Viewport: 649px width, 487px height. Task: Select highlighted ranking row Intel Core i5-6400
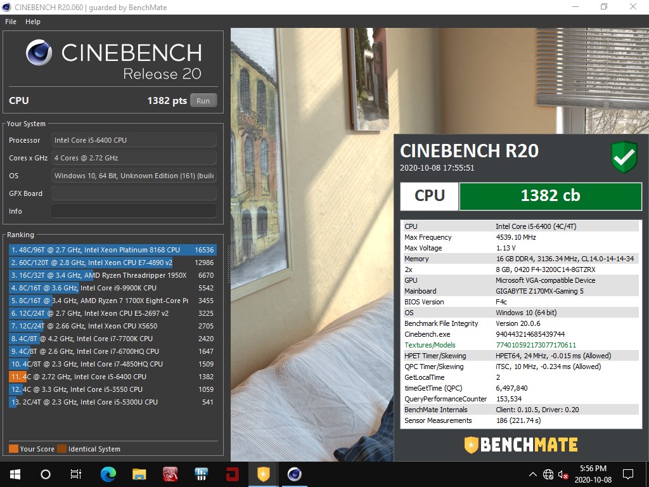(x=113, y=377)
